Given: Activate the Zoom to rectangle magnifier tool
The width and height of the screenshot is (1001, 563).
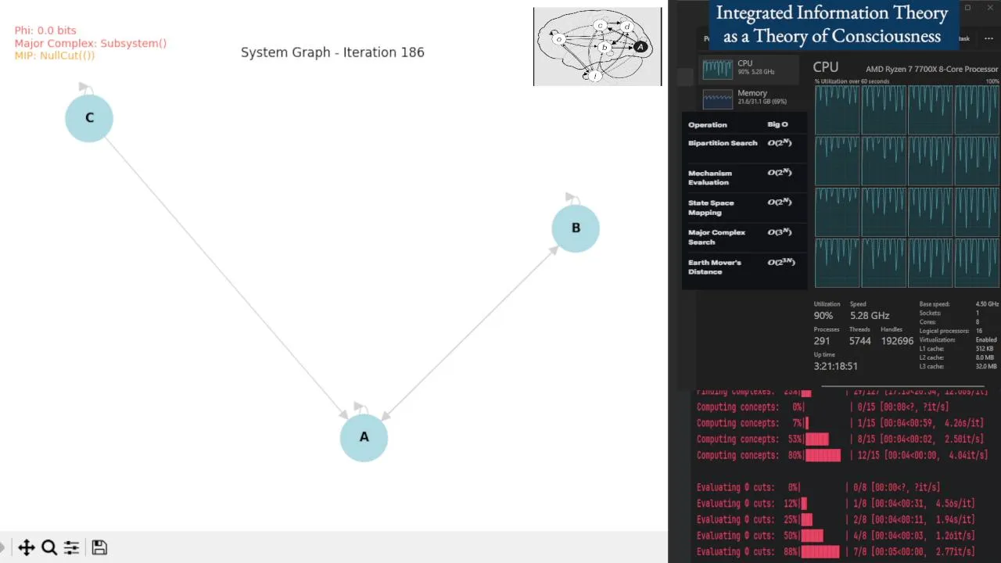Looking at the screenshot, I should click(49, 547).
